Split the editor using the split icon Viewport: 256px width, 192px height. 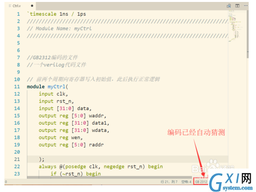[x=237, y=6]
